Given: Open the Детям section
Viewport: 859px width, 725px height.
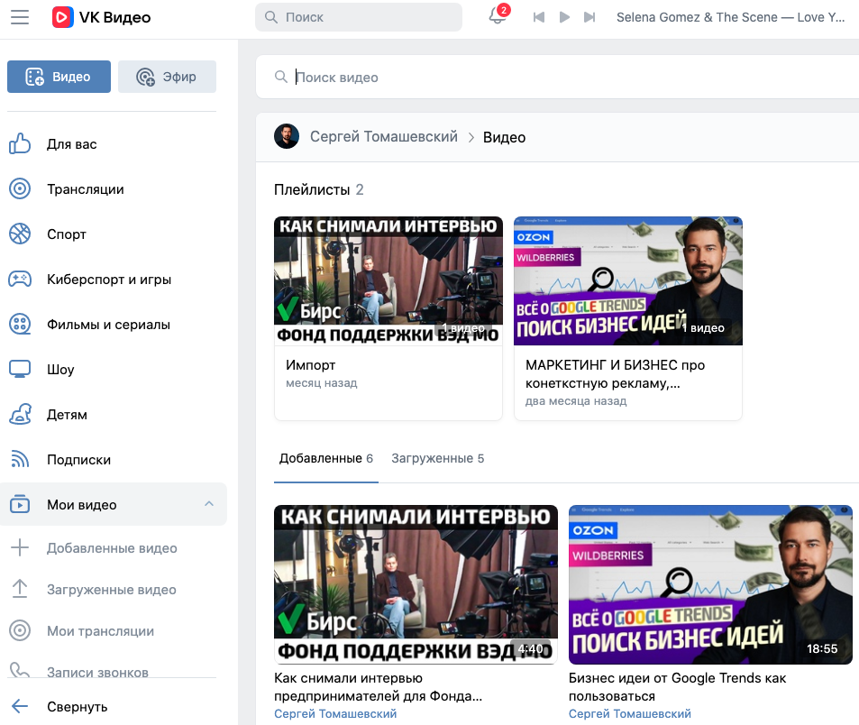Looking at the screenshot, I should click(67, 415).
